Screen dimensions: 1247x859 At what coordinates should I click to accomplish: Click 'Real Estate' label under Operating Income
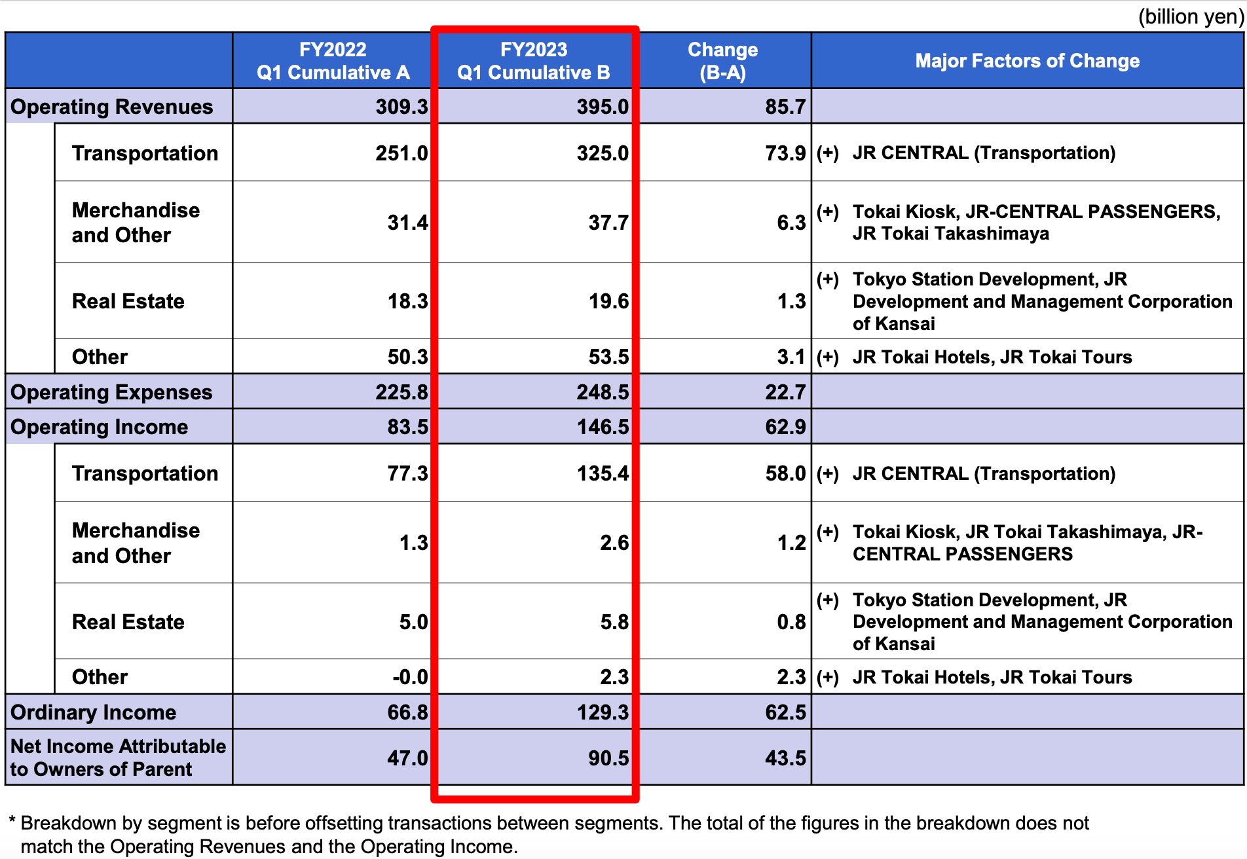128,622
